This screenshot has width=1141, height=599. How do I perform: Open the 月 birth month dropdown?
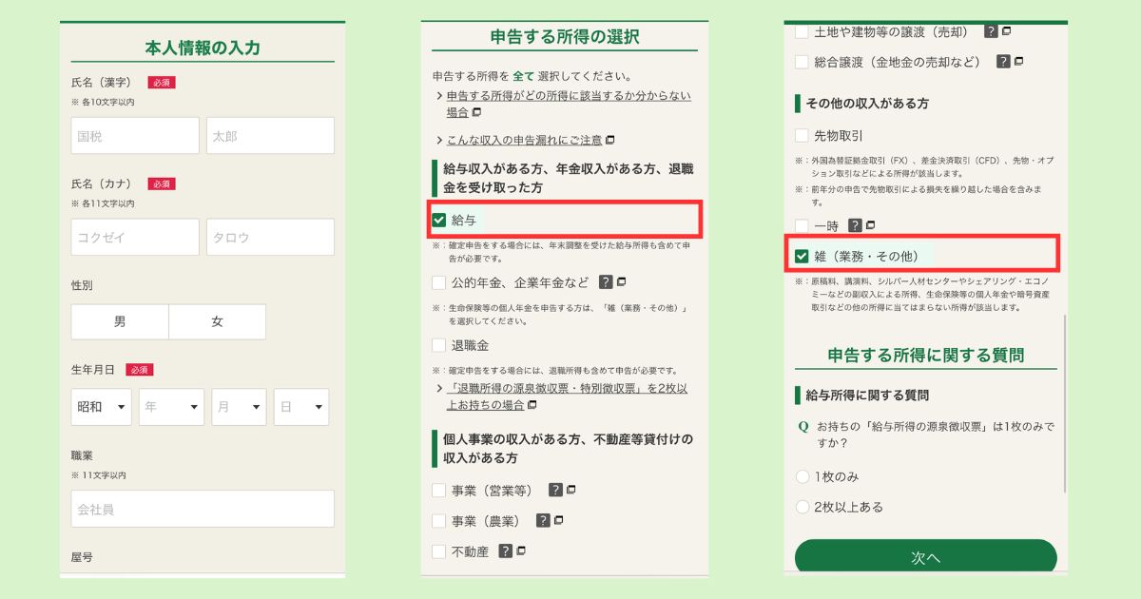(x=239, y=407)
